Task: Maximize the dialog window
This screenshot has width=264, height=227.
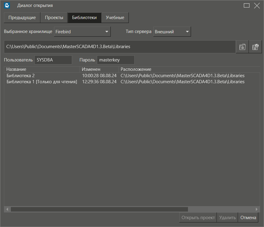Action: click(247, 5)
